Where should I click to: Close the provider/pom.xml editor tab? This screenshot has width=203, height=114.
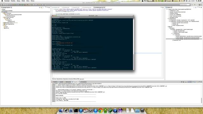click(105, 8)
